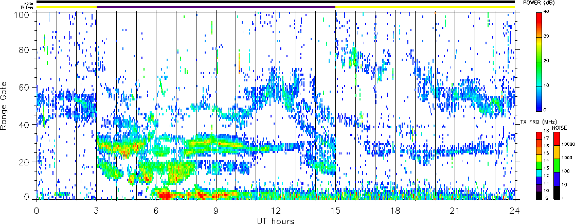The width and height of the screenshot is (575, 224).
Task: Click the 'NOISE' legend title
Action: pyautogui.click(x=559, y=128)
